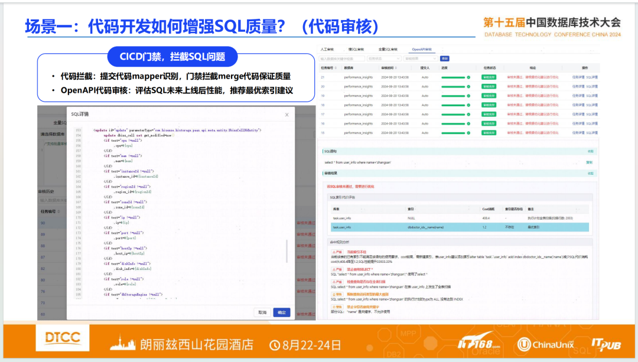
Task: Select the highlighted dbdoctor_idx_name index row
Action: coord(460,227)
